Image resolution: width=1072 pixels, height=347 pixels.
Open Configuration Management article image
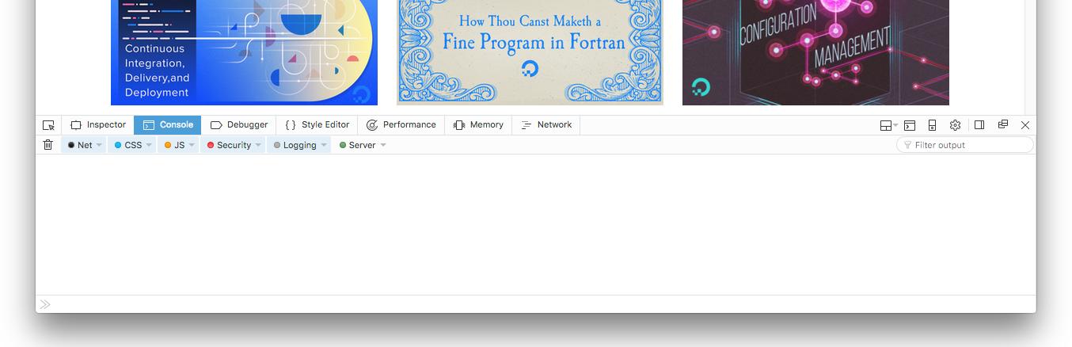click(x=815, y=52)
